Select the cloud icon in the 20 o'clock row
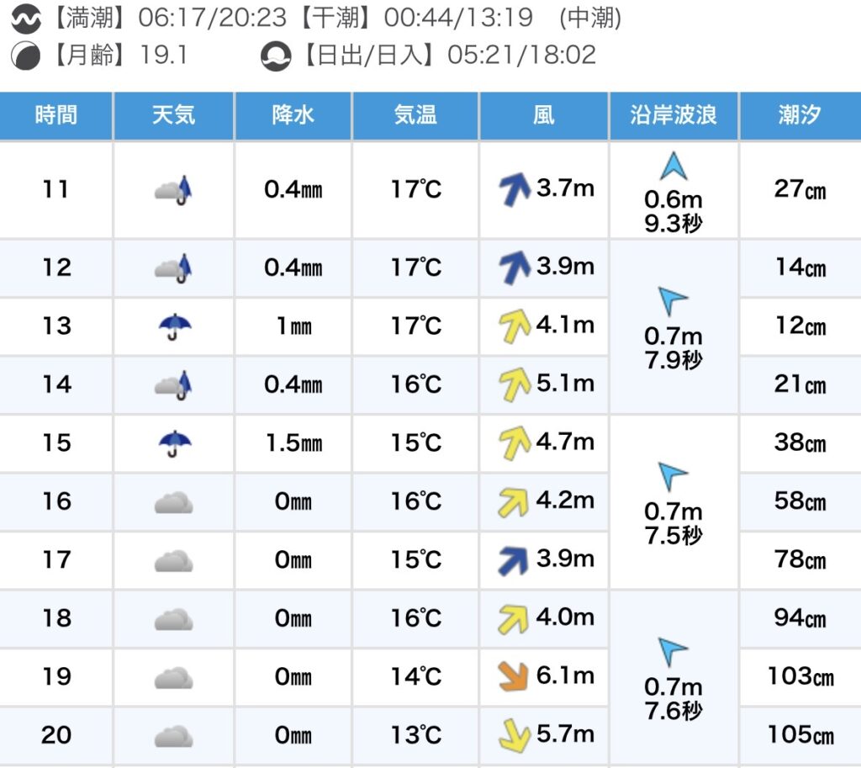This screenshot has height=768, width=861. (174, 736)
